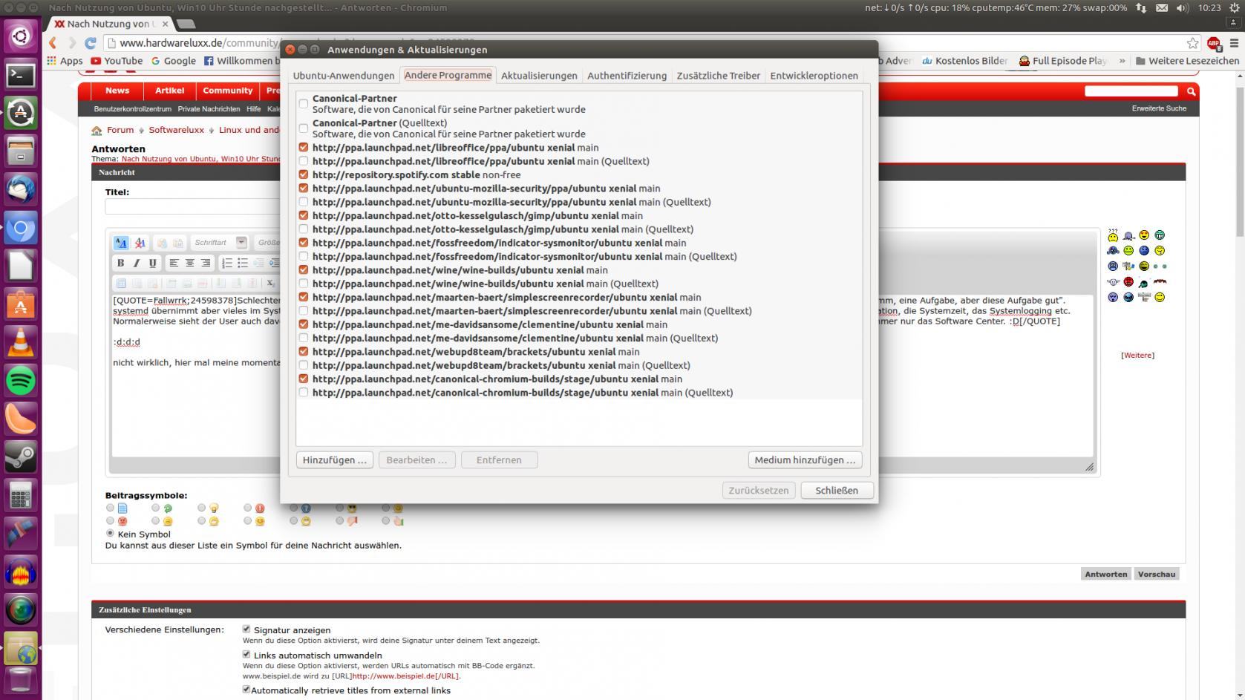
Task: Open the YouTube bookmark
Action: pyautogui.click(x=117, y=61)
